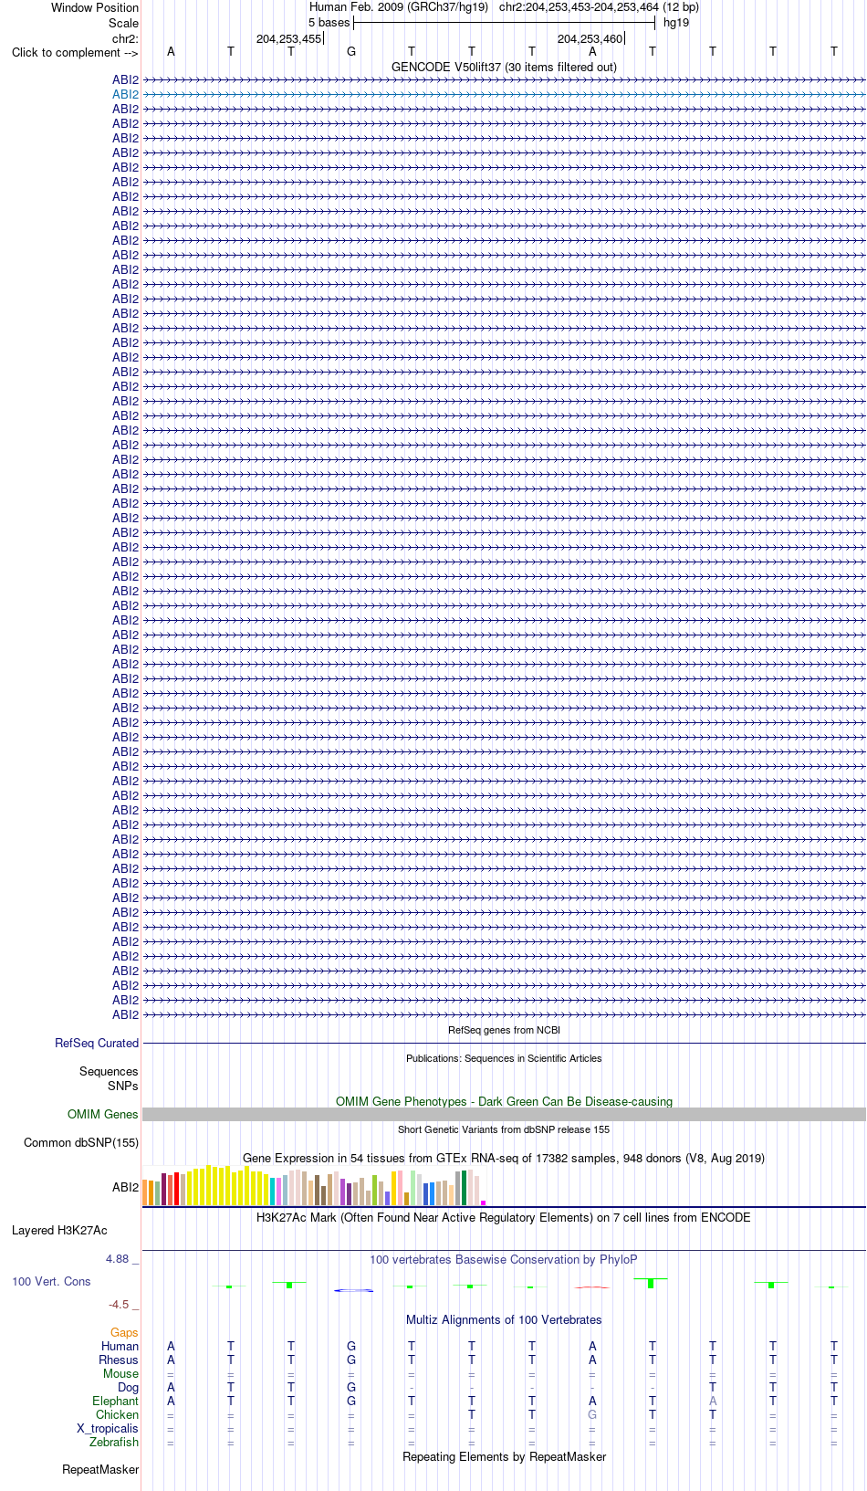867x1491 pixels.
Task: Click the 'hg19' label beside the scale bar
Action: coord(676,23)
